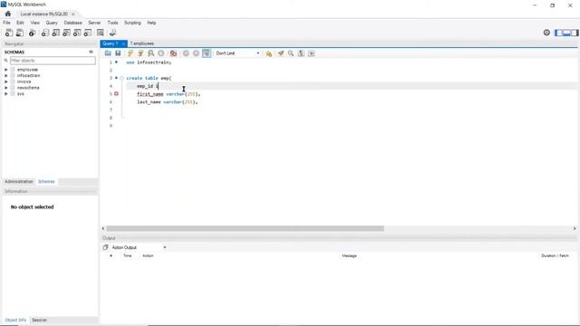
Task: Save snippet with star icon
Action: (268, 53)
